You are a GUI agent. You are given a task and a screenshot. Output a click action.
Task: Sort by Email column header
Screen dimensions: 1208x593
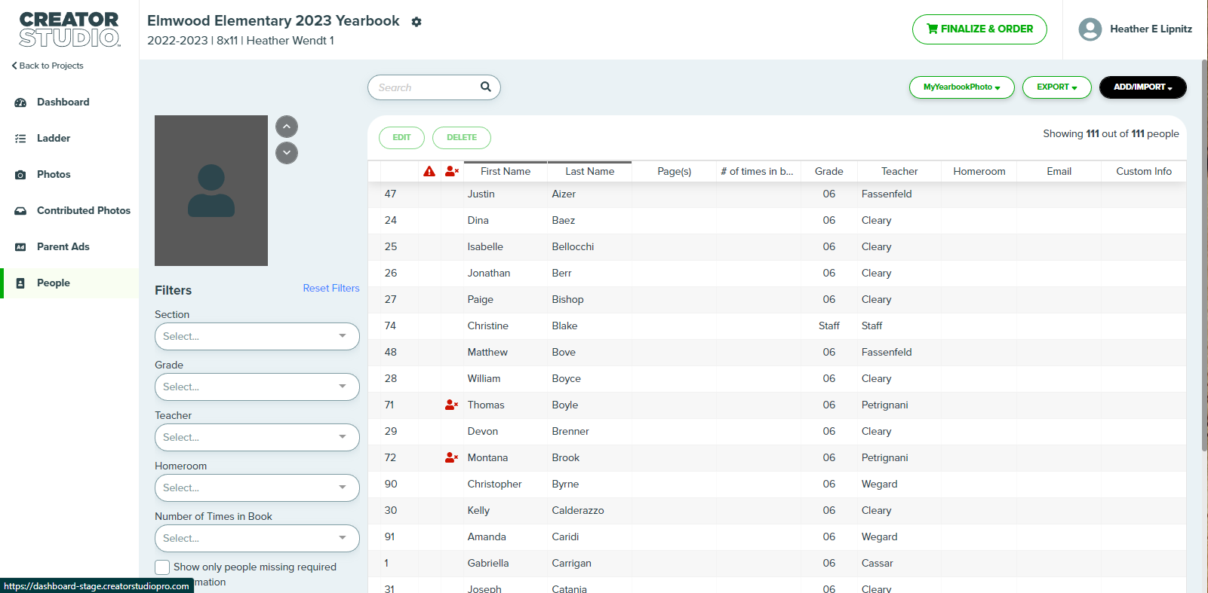tap(1059, 171)
